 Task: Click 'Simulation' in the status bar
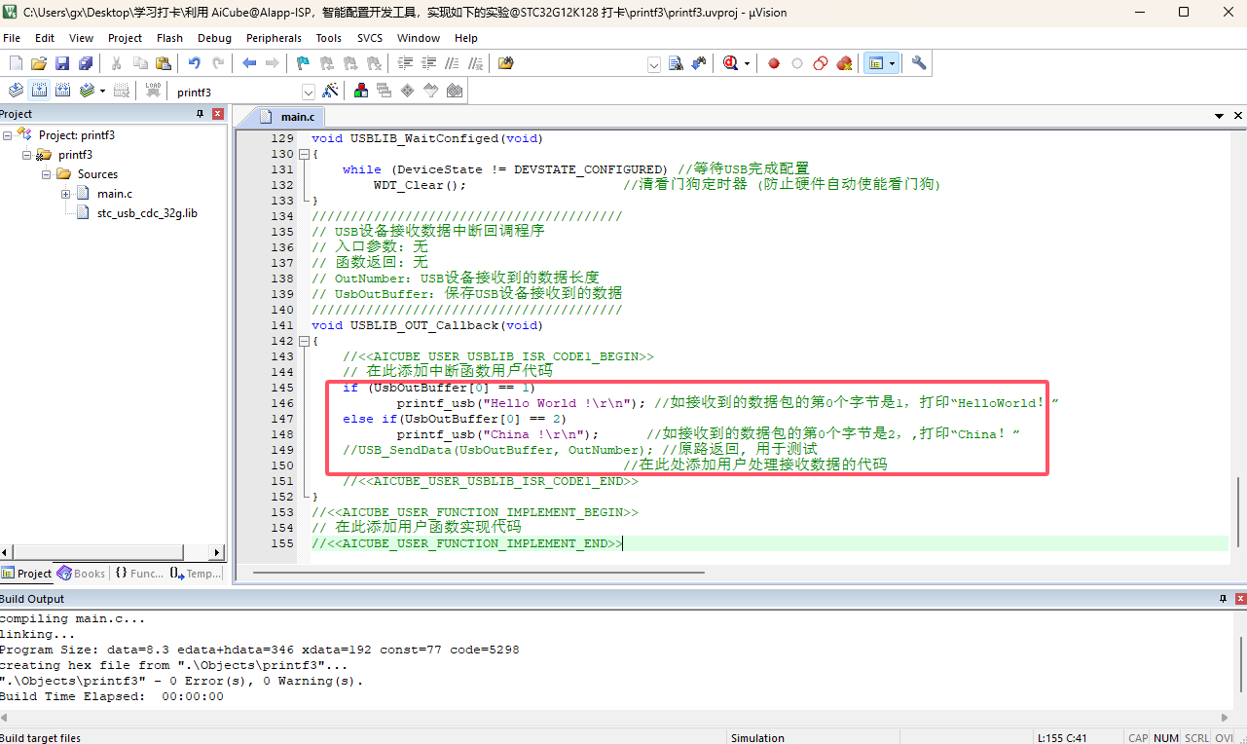coord(757,738)
